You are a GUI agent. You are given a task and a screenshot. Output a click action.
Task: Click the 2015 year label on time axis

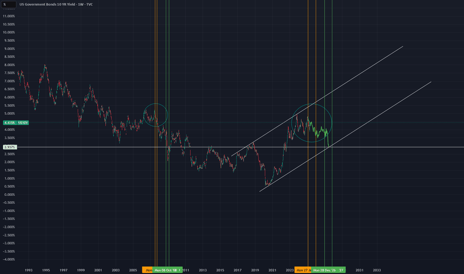click(220, 270)
